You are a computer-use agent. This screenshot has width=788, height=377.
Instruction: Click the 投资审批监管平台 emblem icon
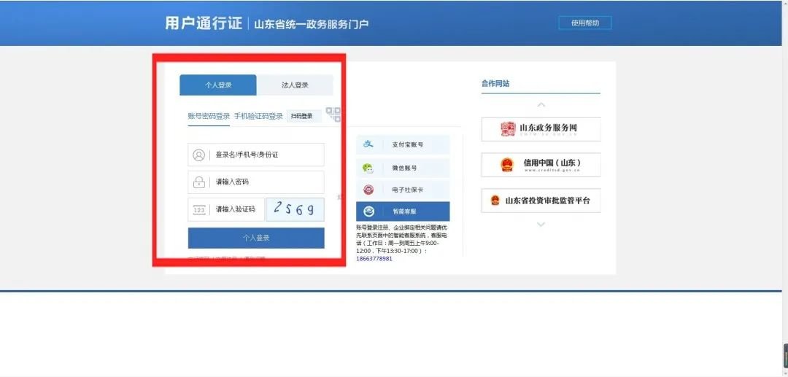[x=495, y=201]
